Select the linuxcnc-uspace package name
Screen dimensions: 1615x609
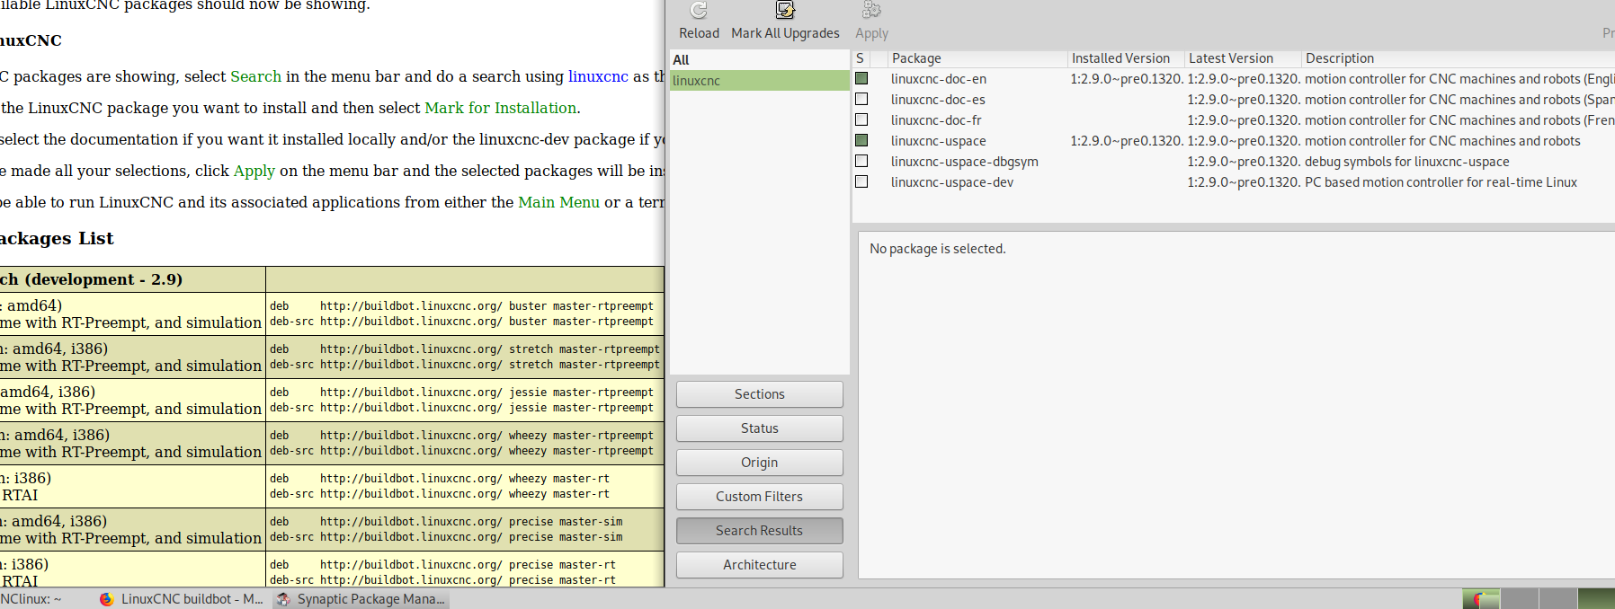[938, 141]
